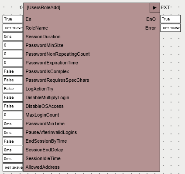Toggle the LogActionTry False value
Image resolution: width=185 pixels, height=174 pixels.
point(13,89)
